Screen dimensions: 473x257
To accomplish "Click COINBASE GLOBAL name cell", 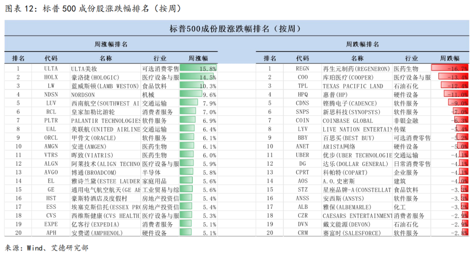I will 347,121.
